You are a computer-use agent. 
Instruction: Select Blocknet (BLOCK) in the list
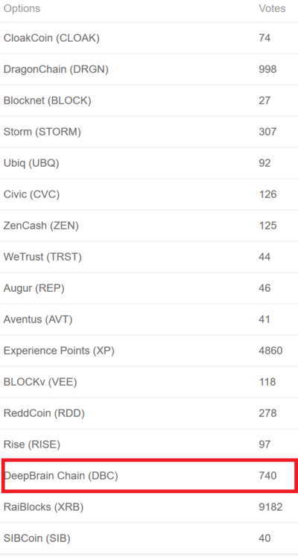(149, 101)
